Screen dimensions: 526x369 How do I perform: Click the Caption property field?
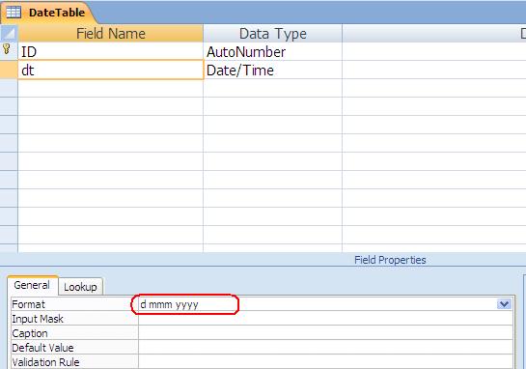[x=325, y=332]
